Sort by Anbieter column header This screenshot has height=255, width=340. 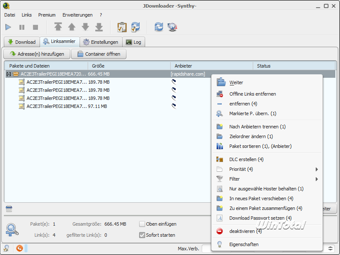[x=211, y=66]
